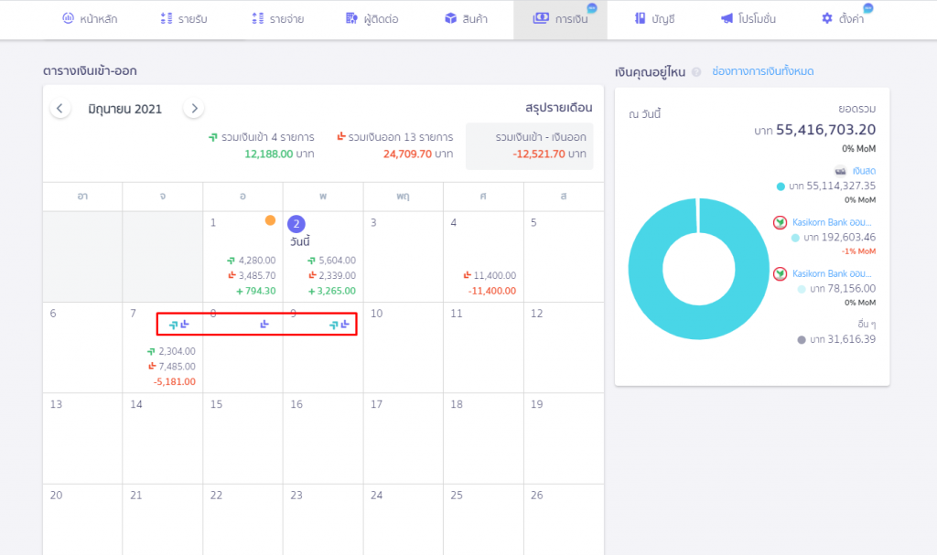937x555 pixels.
Task: Click the second Kasikorn Bank logo icon
Action: (781, 273)
